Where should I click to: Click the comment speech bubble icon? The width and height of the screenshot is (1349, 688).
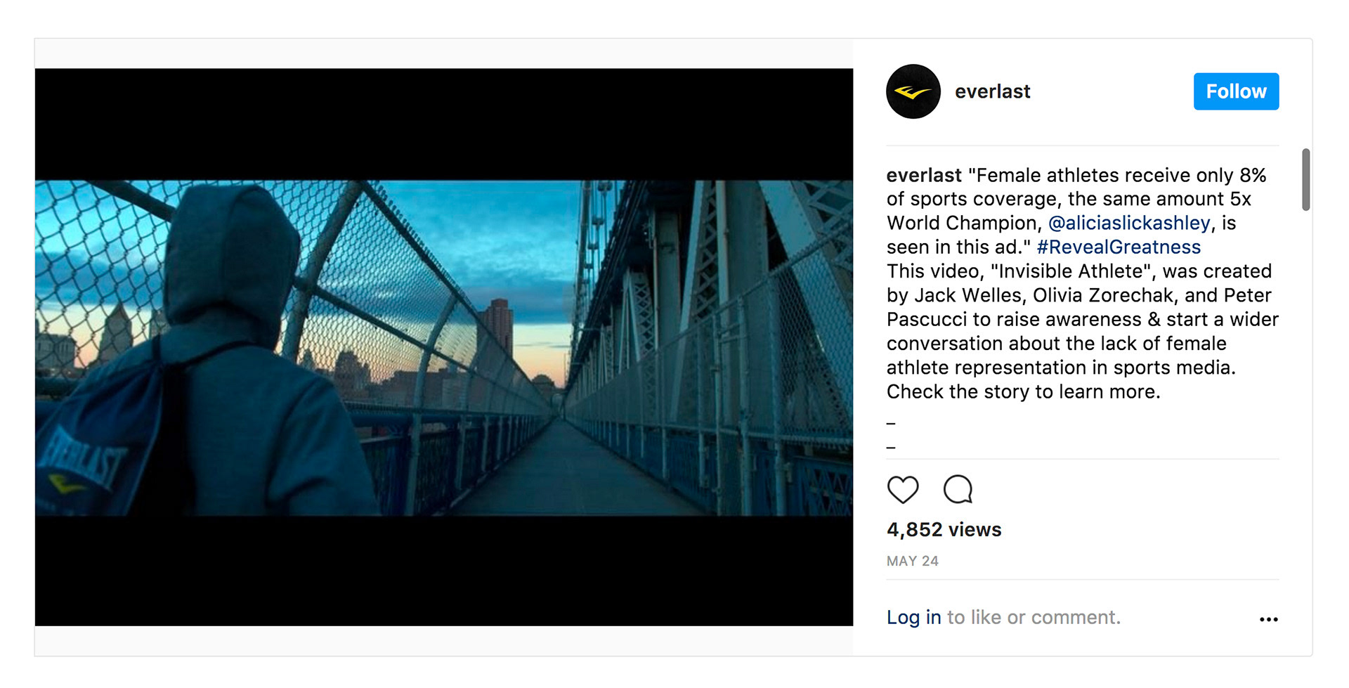958,489
